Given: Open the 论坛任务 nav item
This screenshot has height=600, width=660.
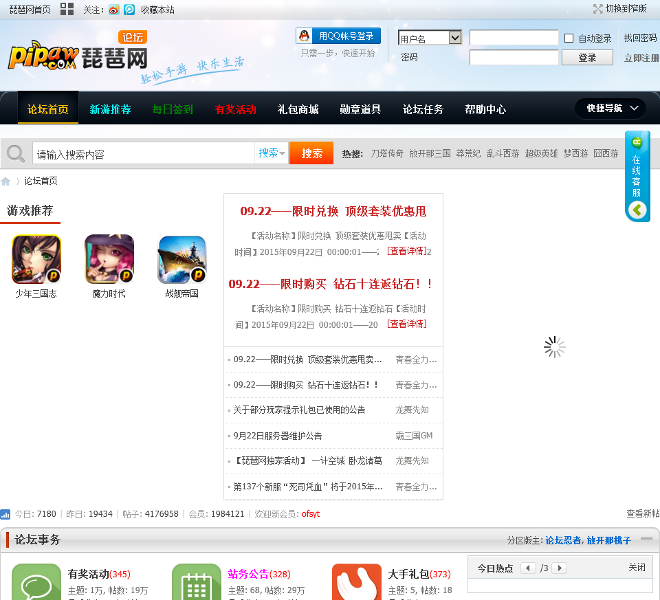Looking at the screenshot, I should click(x=423, y=109).
